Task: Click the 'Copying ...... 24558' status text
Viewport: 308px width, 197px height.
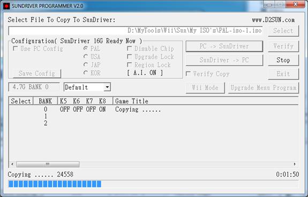Action: click(x=41, y=175)
